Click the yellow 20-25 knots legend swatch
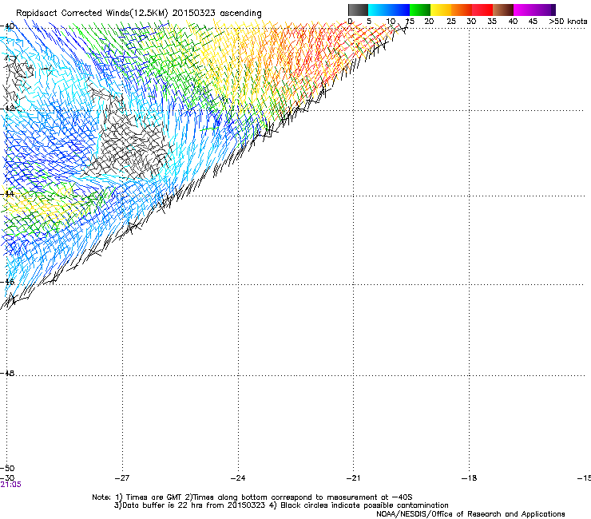 coord(441,10)
